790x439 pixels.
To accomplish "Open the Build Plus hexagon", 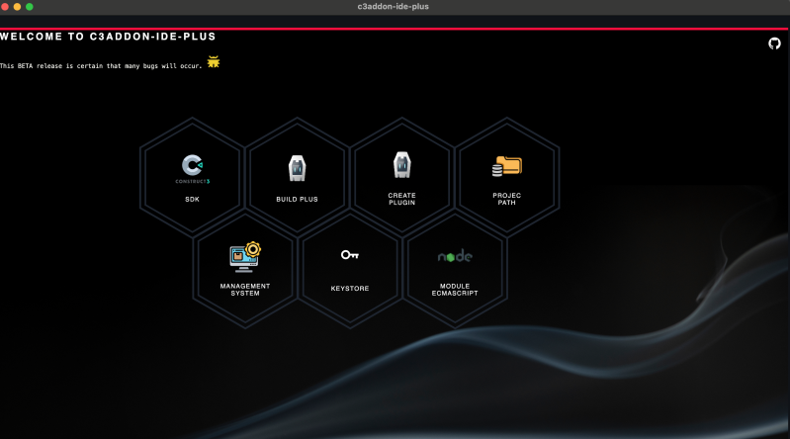I will point(297,177).
